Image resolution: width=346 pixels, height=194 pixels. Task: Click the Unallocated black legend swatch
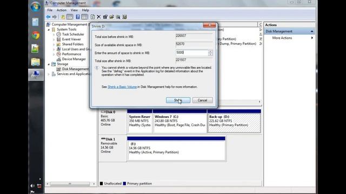[x=101, y=183]
